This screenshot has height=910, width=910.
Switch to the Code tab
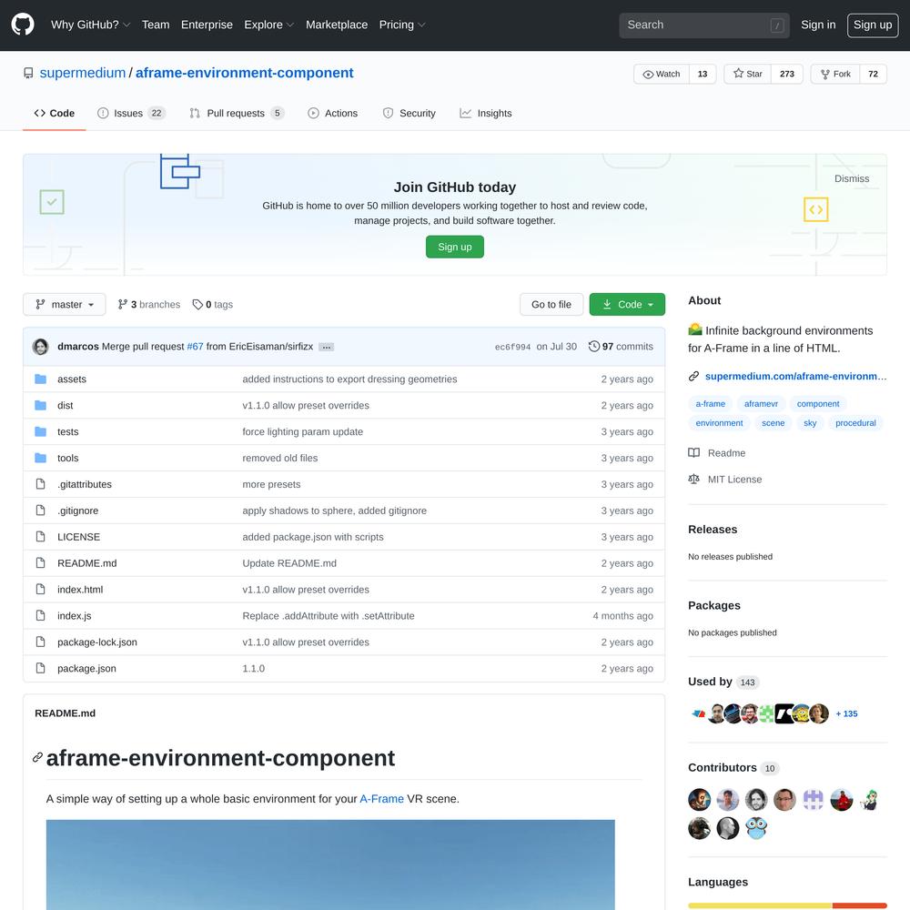point(54,113)
